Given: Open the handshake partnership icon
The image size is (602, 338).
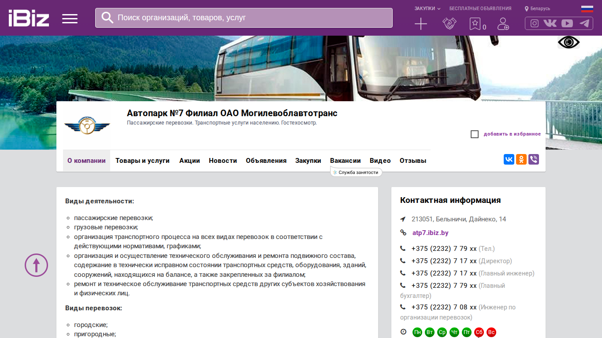Looking at the screenshot, I should pos(450,24).
